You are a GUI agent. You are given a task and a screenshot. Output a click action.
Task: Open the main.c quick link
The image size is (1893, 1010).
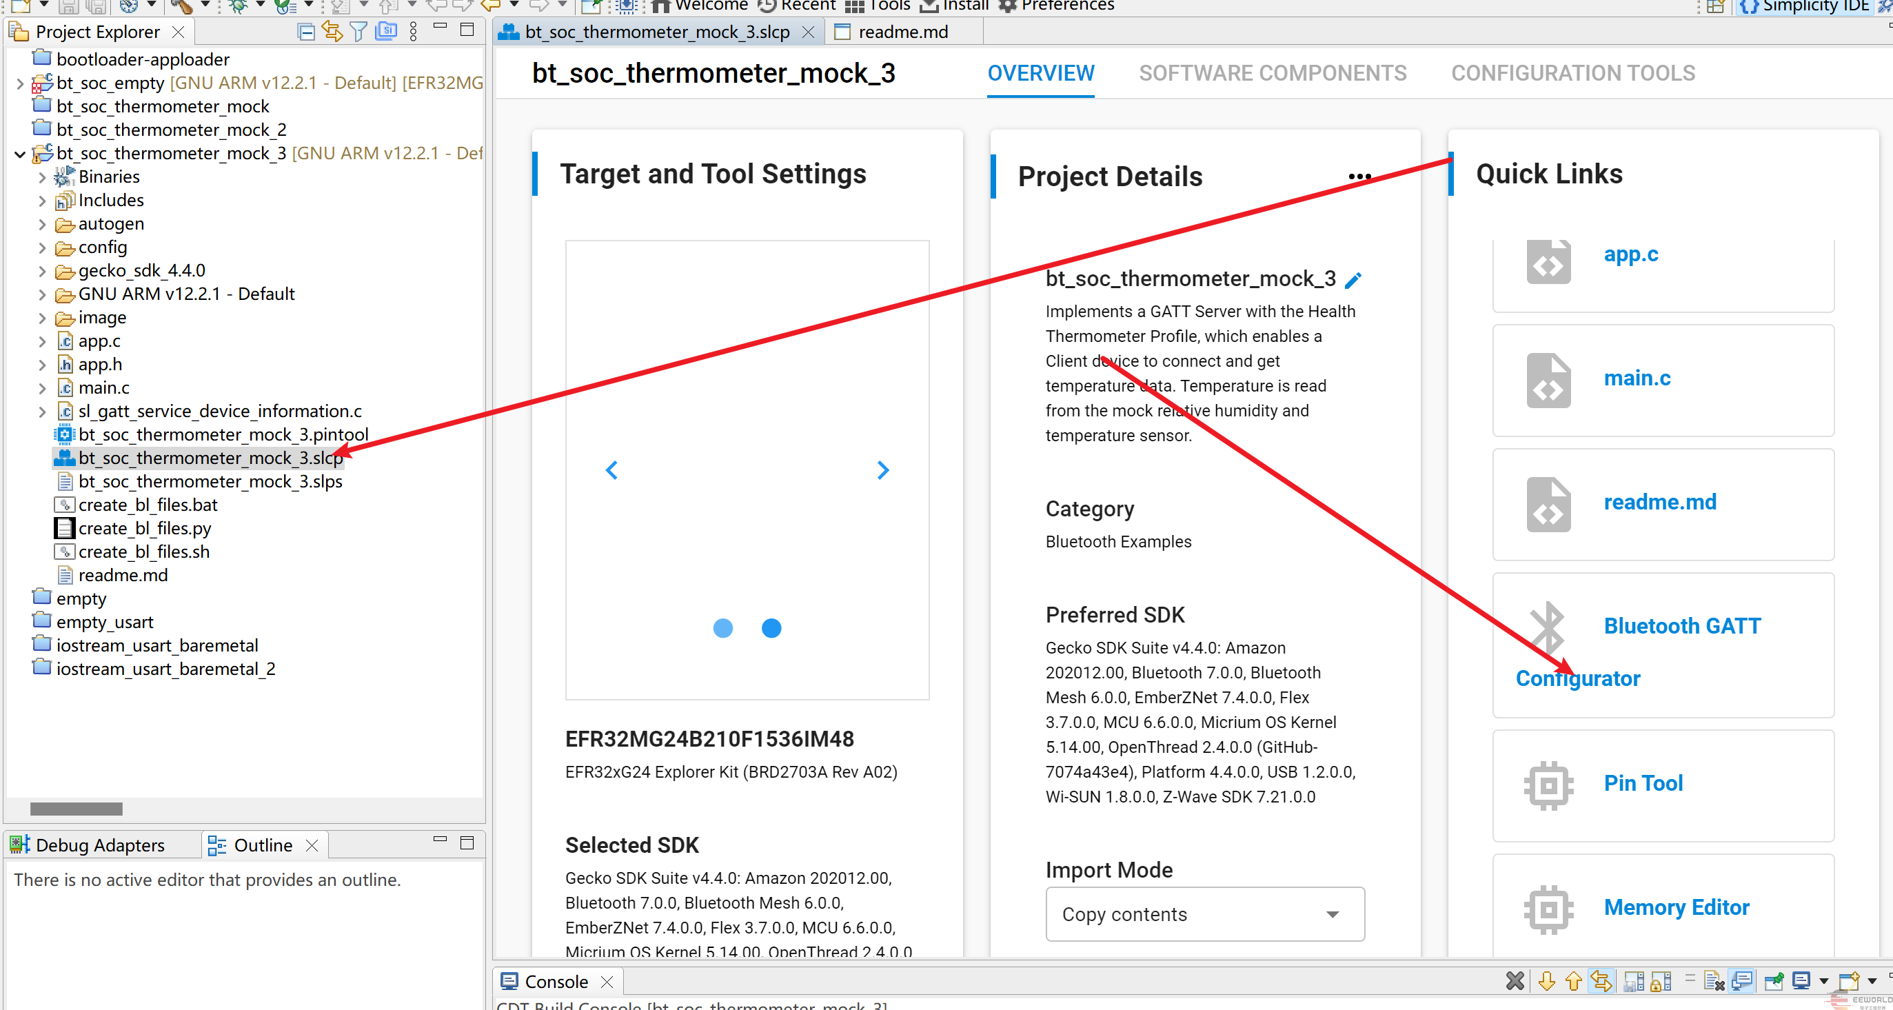(x=1637, y=378)
